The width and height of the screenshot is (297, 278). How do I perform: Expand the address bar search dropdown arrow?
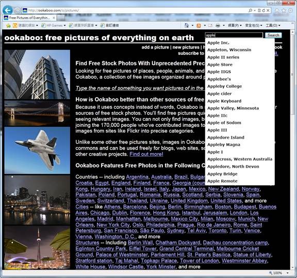255,10
